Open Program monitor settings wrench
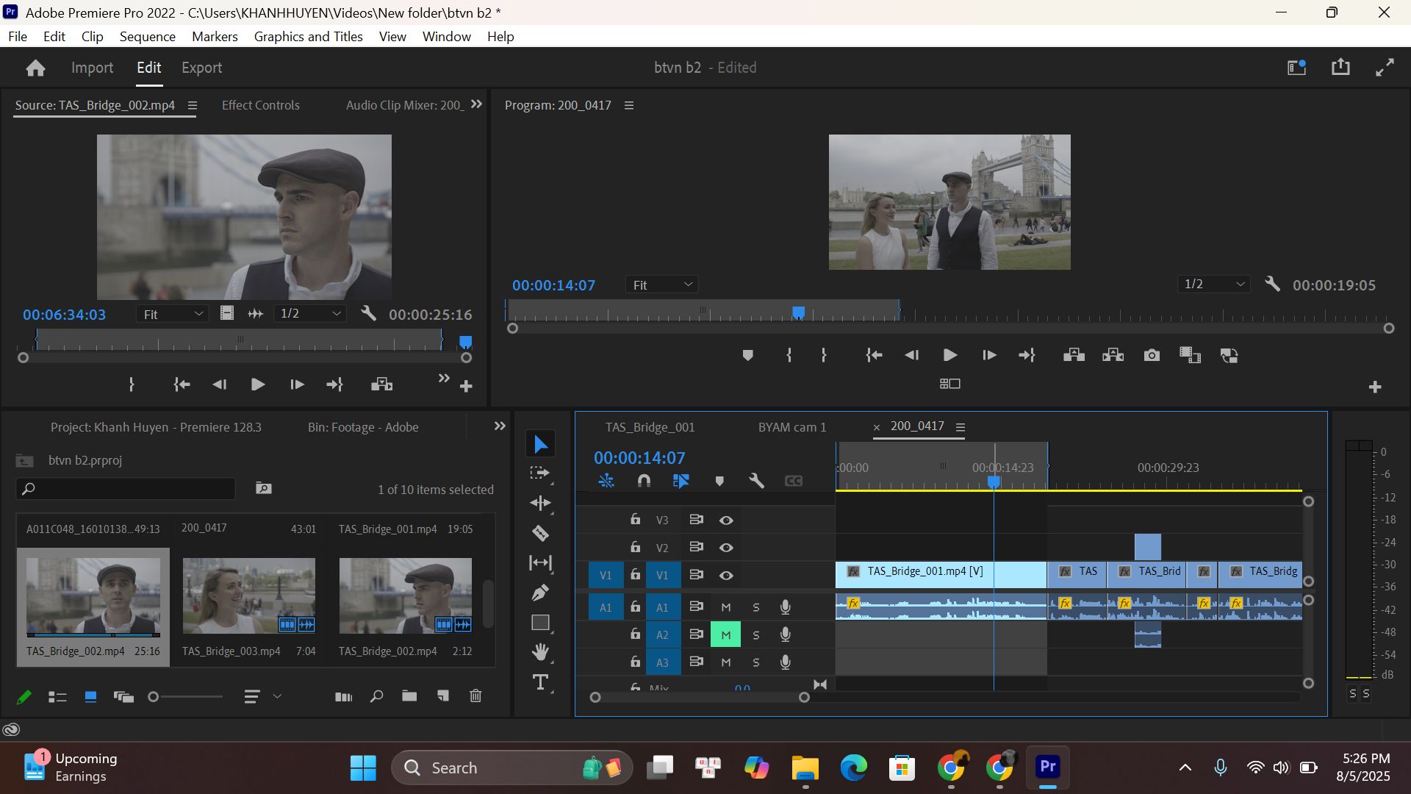The width and height of the screenshot is (1411, 794). pos(1272,285)
